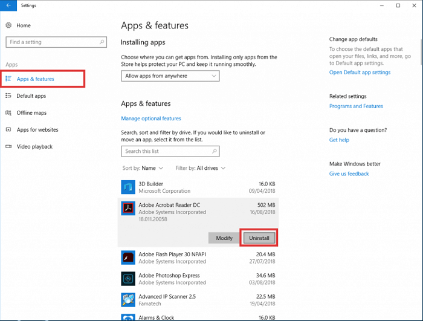Click Uninstall for Adobe Acrobat Reader DC
The image size is (423, 321).
coord(259,238)
